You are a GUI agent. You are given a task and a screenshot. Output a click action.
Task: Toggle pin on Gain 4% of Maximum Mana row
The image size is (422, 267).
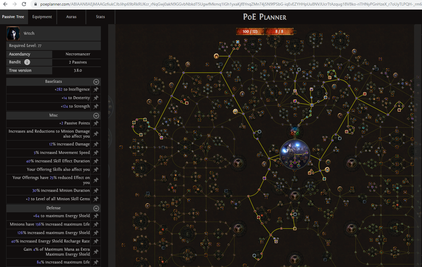tap(96, 252)
